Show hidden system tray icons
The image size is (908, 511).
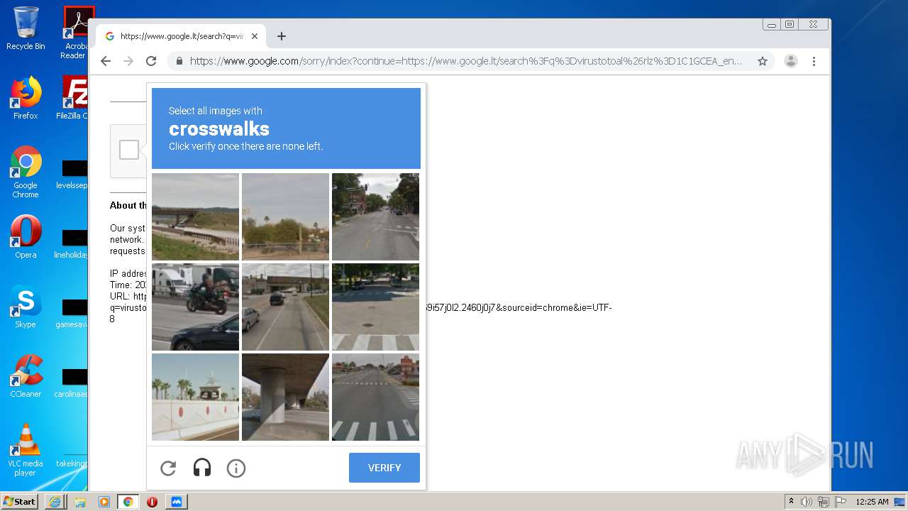pos(791,502)
